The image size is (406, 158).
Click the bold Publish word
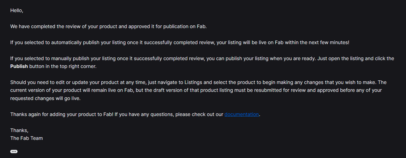(x=19, y=66)
